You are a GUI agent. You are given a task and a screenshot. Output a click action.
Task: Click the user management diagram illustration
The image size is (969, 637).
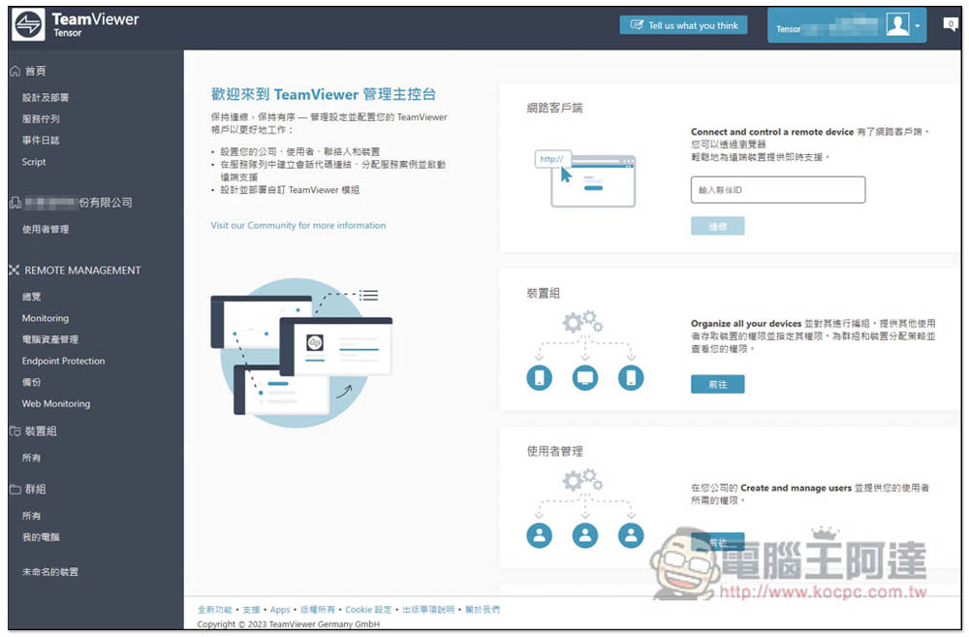584,508
